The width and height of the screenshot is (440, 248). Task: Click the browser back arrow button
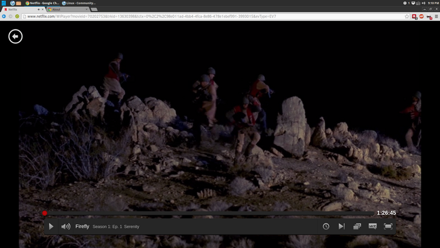(4, 16)
